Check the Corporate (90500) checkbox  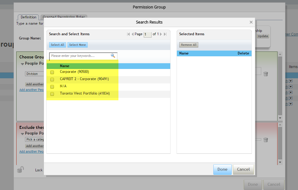(x=52, y=72)
